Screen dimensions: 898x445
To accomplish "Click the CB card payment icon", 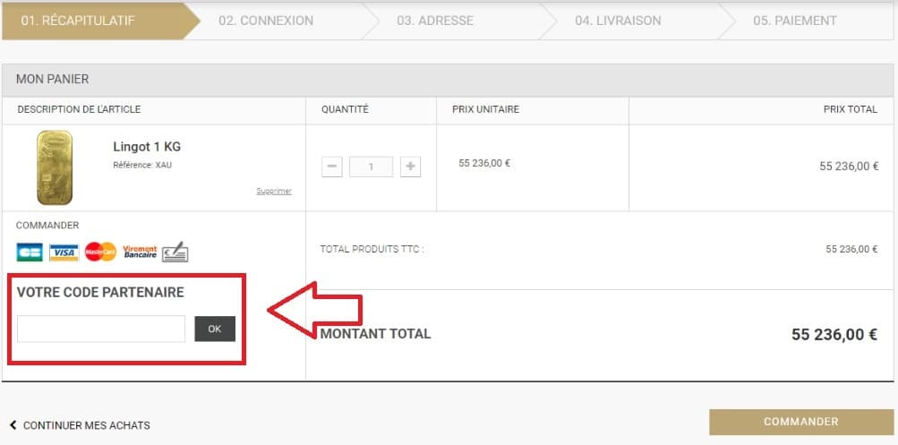I will pyautogui.click(x=30, y=252).
